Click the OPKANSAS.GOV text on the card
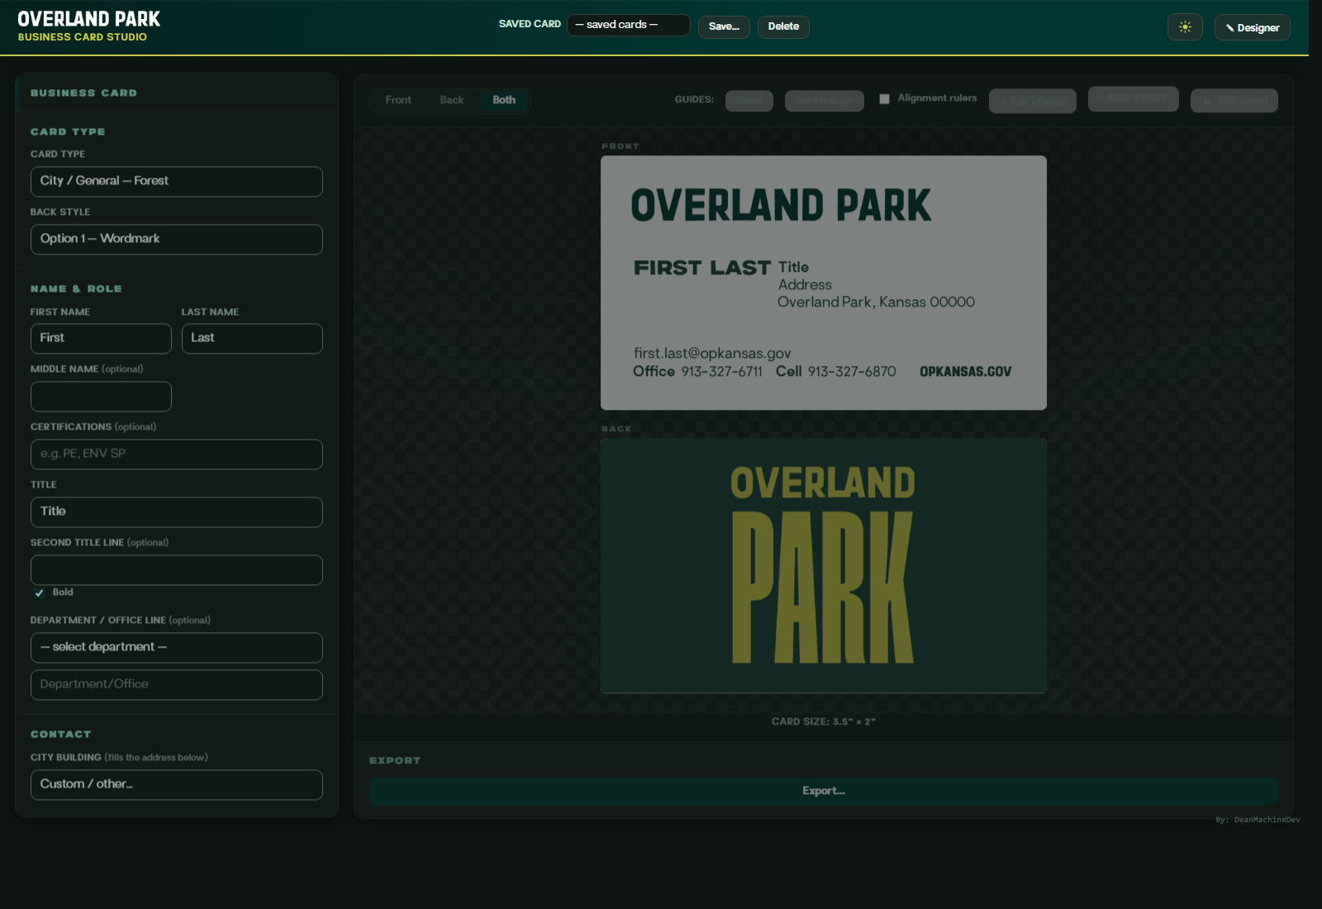This screenshot has width=1322, height=909. point(965,372)
